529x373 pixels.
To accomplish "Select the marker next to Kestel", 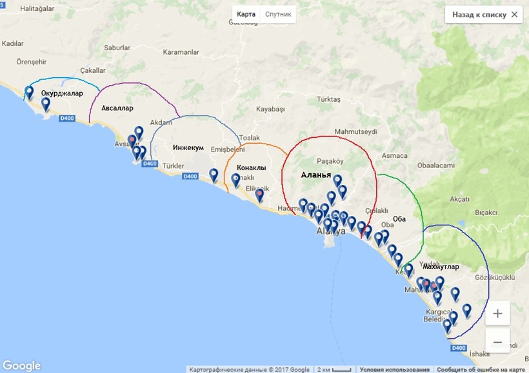I will click(408, 269).
